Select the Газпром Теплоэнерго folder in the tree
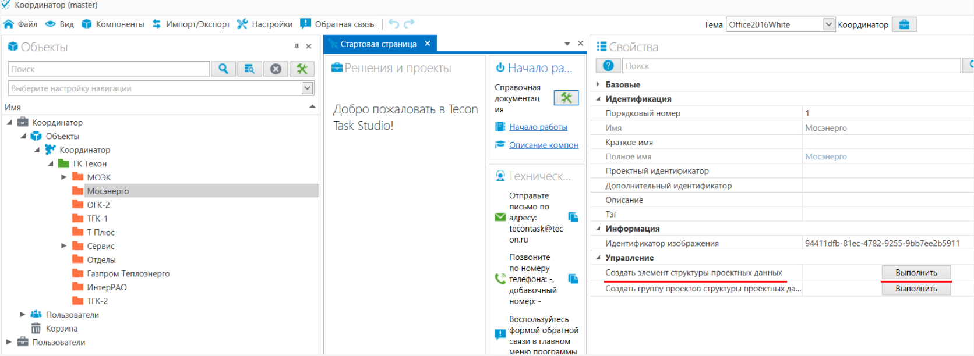Image resolution: width=974 pixels, height=356 pixels. [128, 273]
